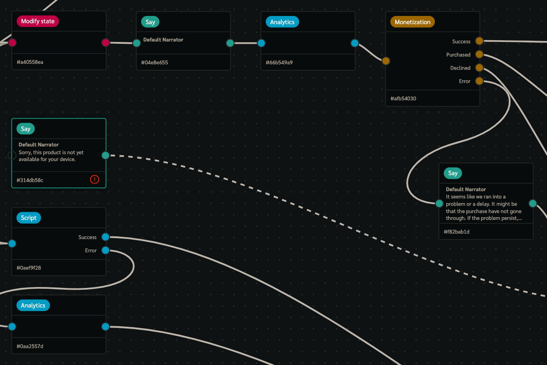Image resolution: width=547 pixels, height=365 pixels.
Task: Click the input port of Say node #f82bab1d
Action: click(439, 203)
